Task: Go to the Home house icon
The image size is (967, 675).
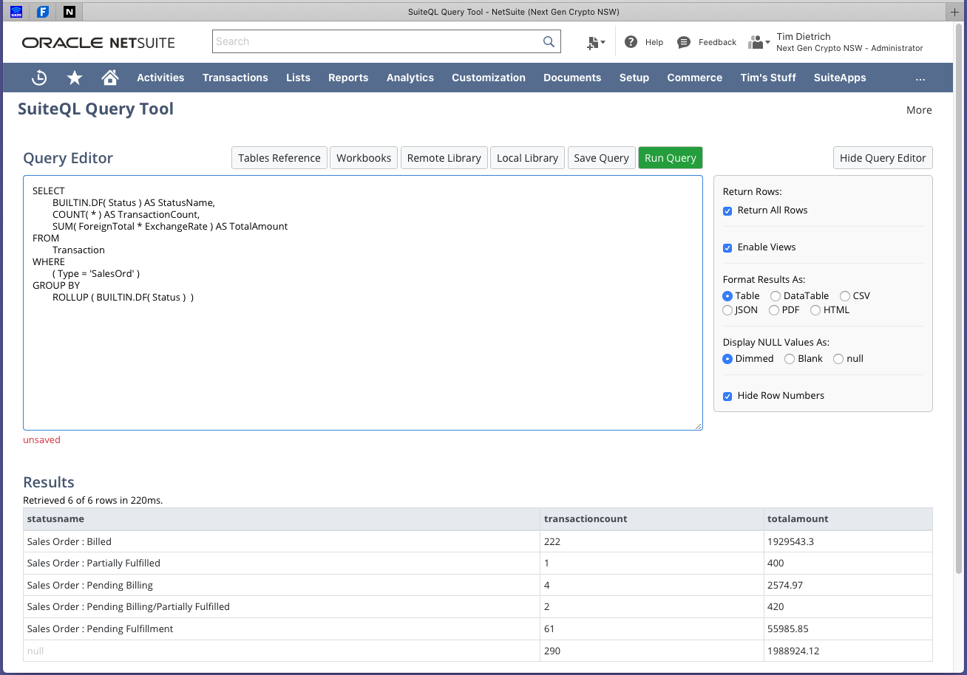Action: click(110, 78)
